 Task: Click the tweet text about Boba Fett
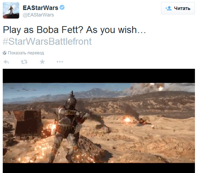pyautogui.click(x=74, y=30)
